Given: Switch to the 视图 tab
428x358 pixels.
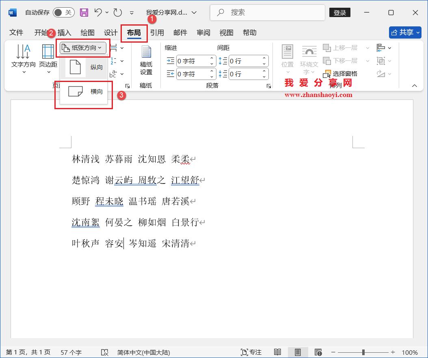Looking at the screenshot, I should 226,32.
